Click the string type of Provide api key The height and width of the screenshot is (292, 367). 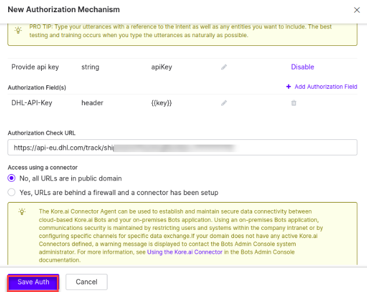(x=91, y=67)
